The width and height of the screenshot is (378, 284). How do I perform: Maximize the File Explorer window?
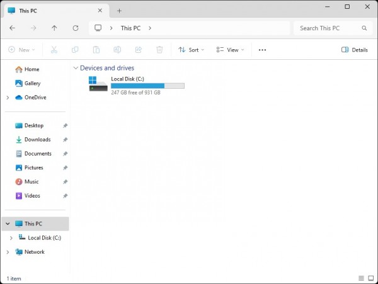(347, 7)
